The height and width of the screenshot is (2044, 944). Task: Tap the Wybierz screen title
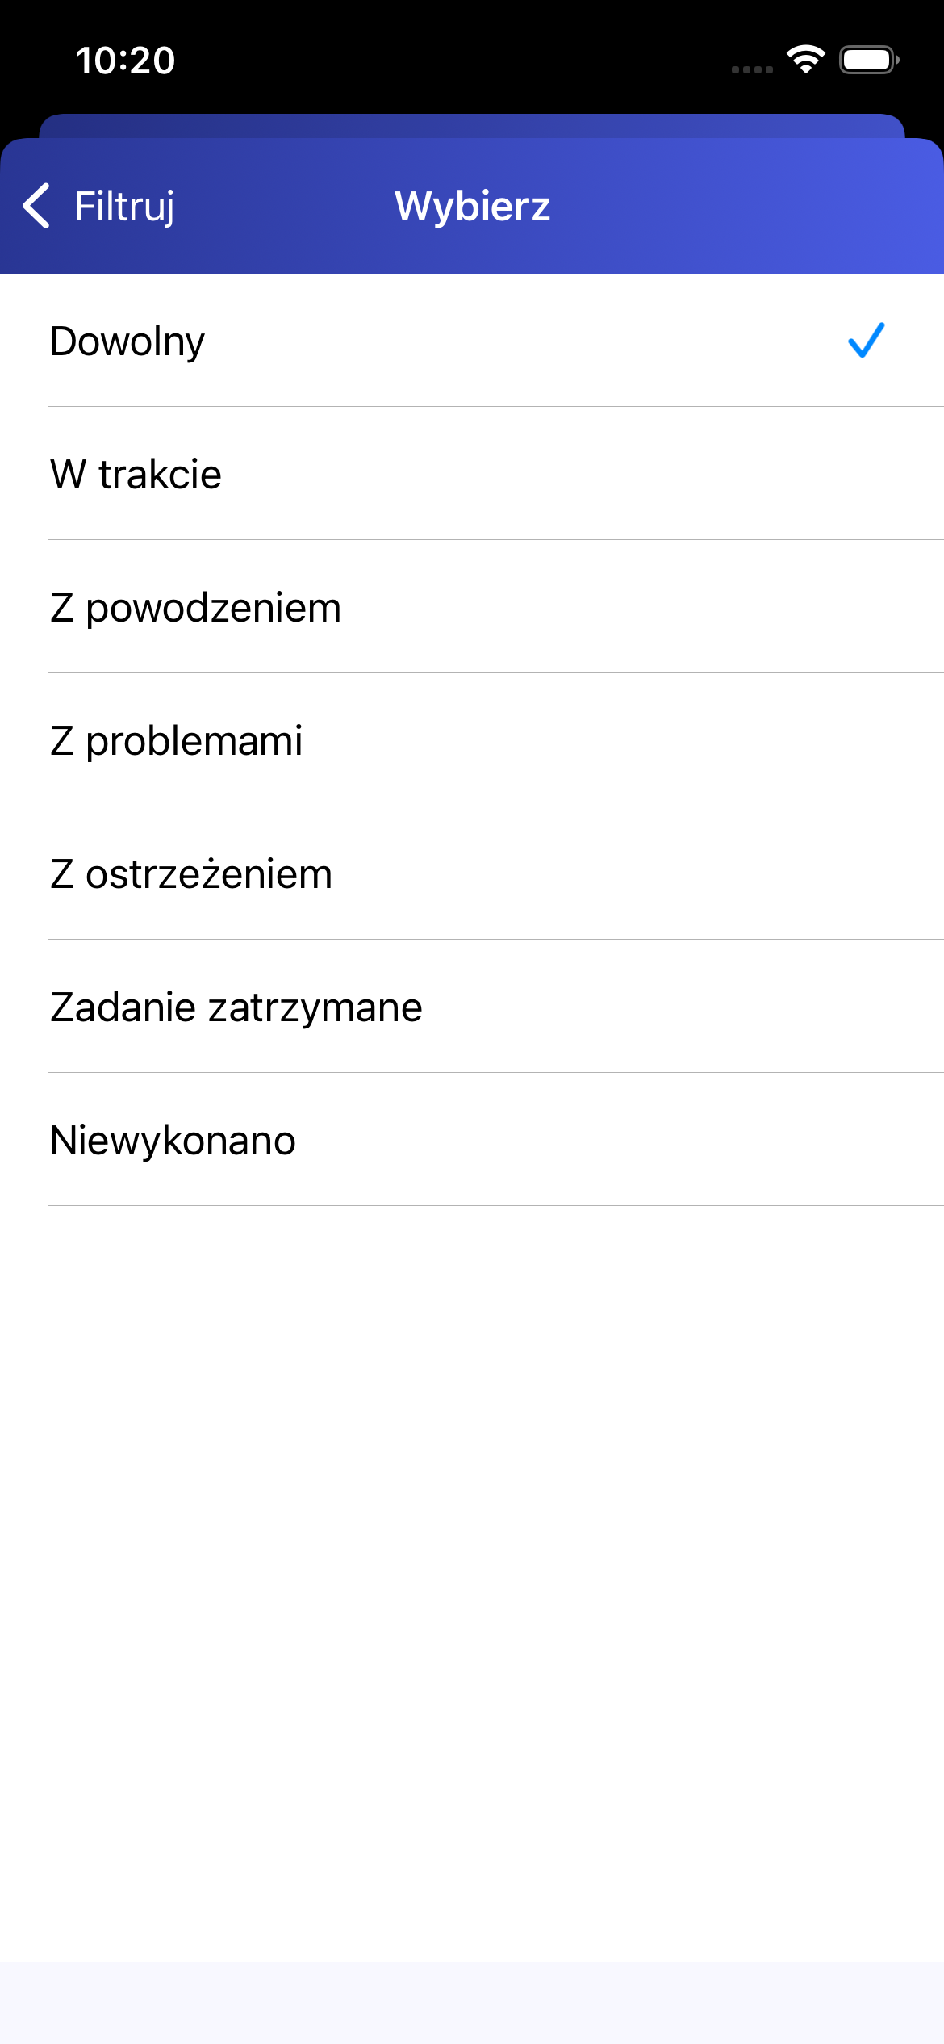coord(472,207)
